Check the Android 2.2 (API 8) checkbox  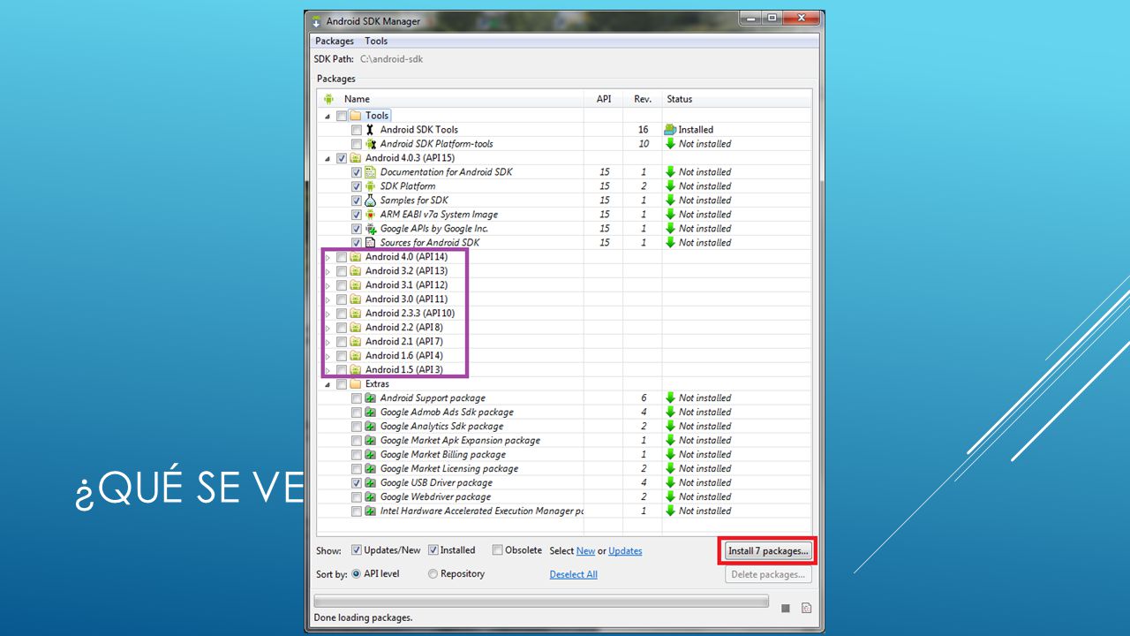tap(342, 328)
